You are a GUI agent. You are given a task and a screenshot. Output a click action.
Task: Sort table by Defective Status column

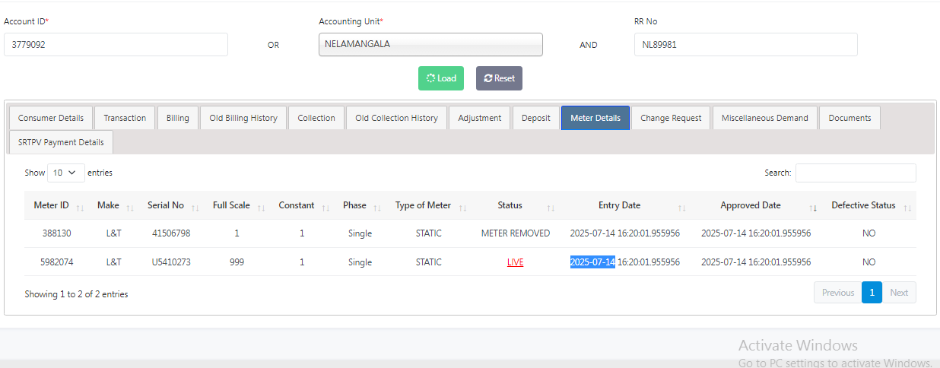pyautogui.click(x=864, y=205)
